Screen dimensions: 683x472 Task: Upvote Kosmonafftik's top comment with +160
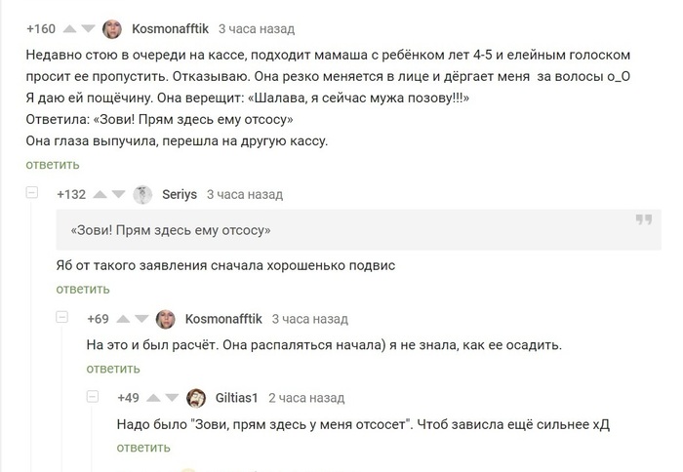point(68,29)
